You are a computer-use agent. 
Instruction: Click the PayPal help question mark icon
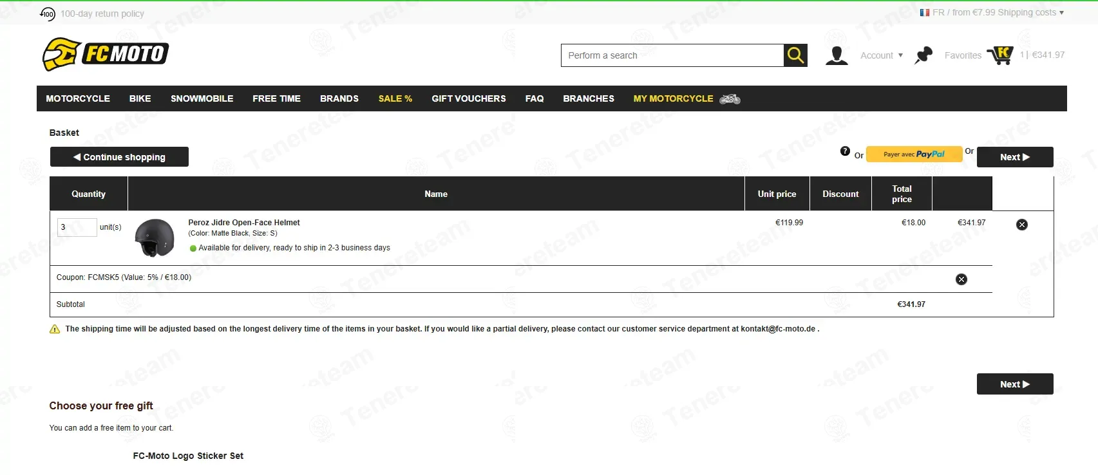(845, 151)
